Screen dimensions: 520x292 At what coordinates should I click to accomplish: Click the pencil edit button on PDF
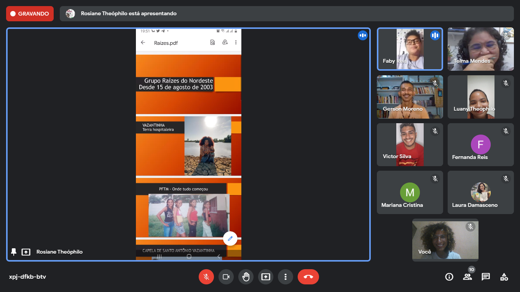coord(230,238)
